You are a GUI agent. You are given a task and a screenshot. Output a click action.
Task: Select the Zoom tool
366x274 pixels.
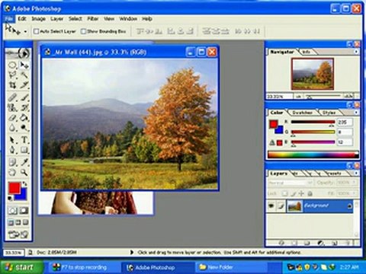point(24,173)
